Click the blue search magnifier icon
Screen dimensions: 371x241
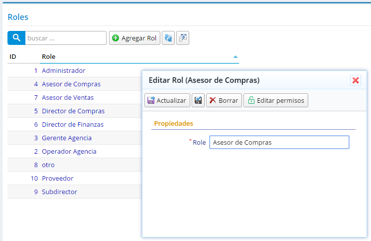coord(16,38)
